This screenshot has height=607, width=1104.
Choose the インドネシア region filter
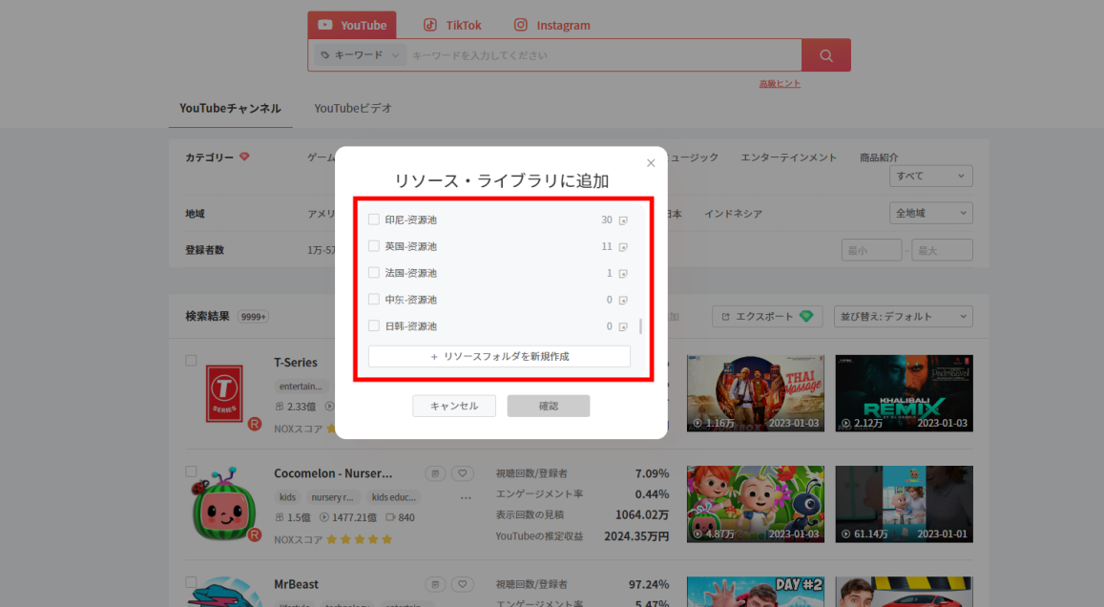[733, 214]
